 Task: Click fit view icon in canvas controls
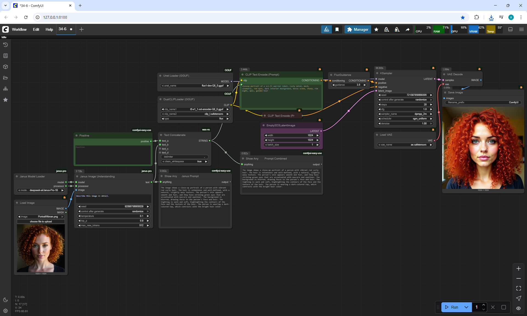(518, 288)
